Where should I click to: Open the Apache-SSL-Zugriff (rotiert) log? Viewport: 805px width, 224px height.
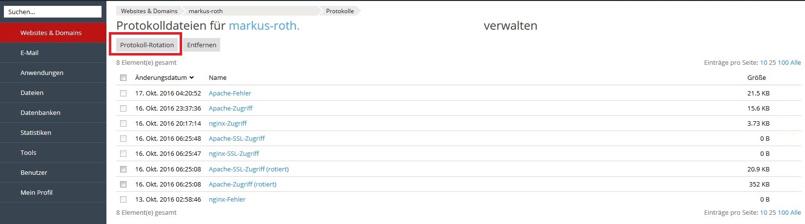[248, 169]
